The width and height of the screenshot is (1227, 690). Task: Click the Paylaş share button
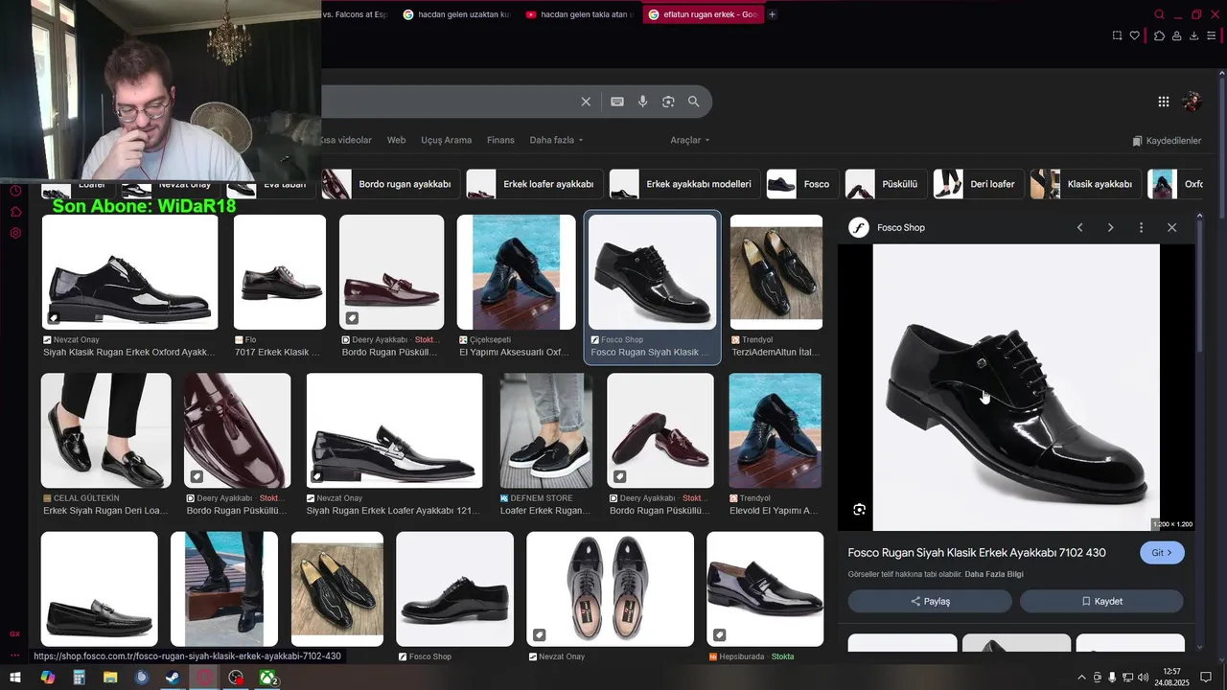point(930,601)
